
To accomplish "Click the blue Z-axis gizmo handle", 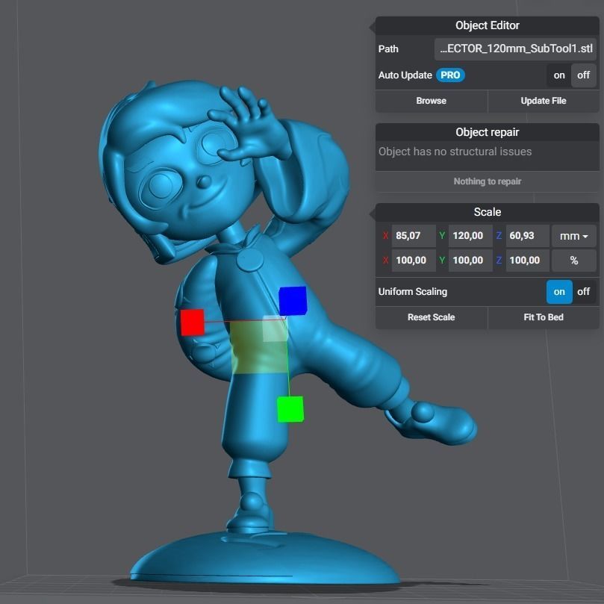I will tap(293, 300).
